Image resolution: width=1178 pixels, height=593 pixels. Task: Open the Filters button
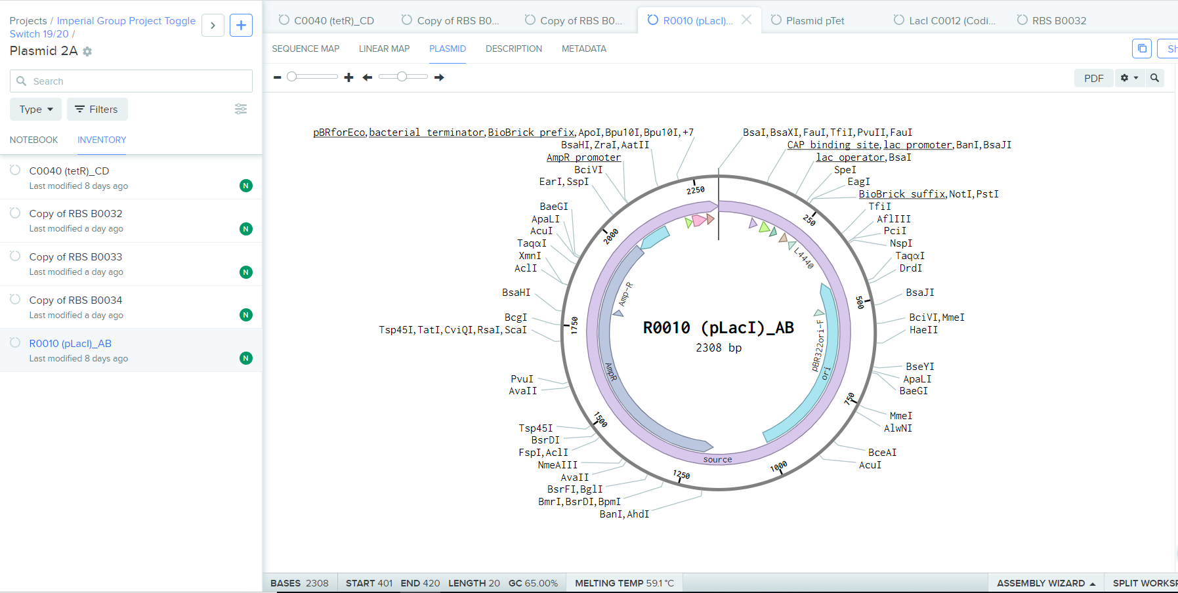96,110
